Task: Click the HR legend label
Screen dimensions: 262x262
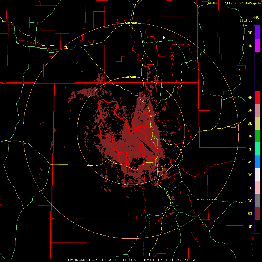Action: click(250, 136)
